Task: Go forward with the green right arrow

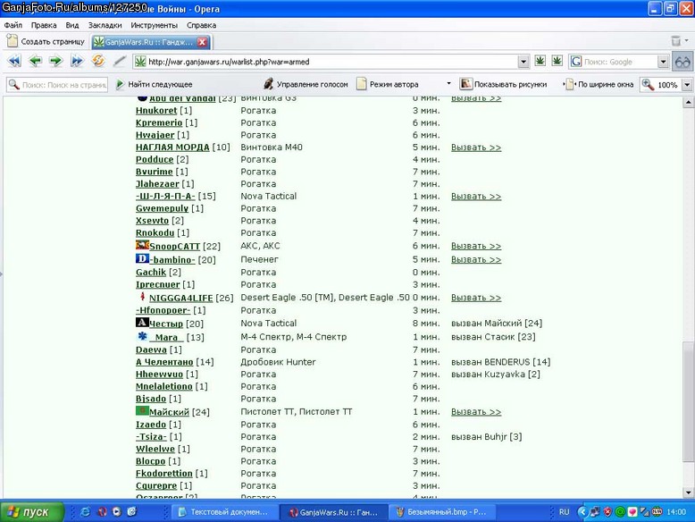Action: [x=55, y=61]
